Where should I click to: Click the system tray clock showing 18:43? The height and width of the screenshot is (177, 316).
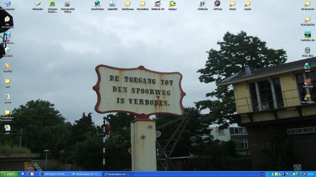point(311,174)
